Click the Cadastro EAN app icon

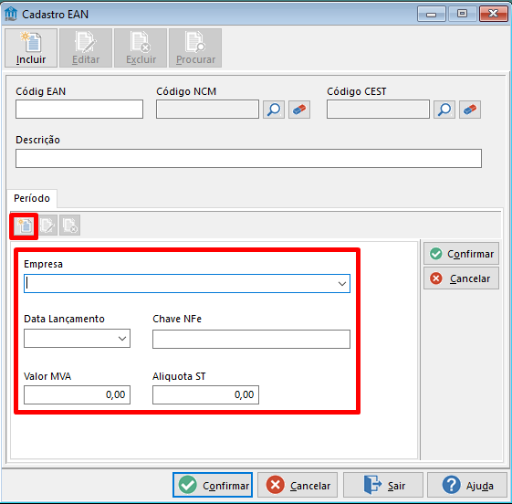click(x=11, y=14)
